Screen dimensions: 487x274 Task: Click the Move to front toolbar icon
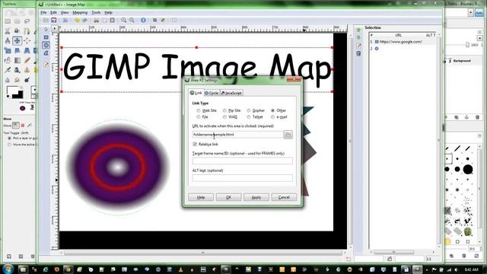[154, 21]
